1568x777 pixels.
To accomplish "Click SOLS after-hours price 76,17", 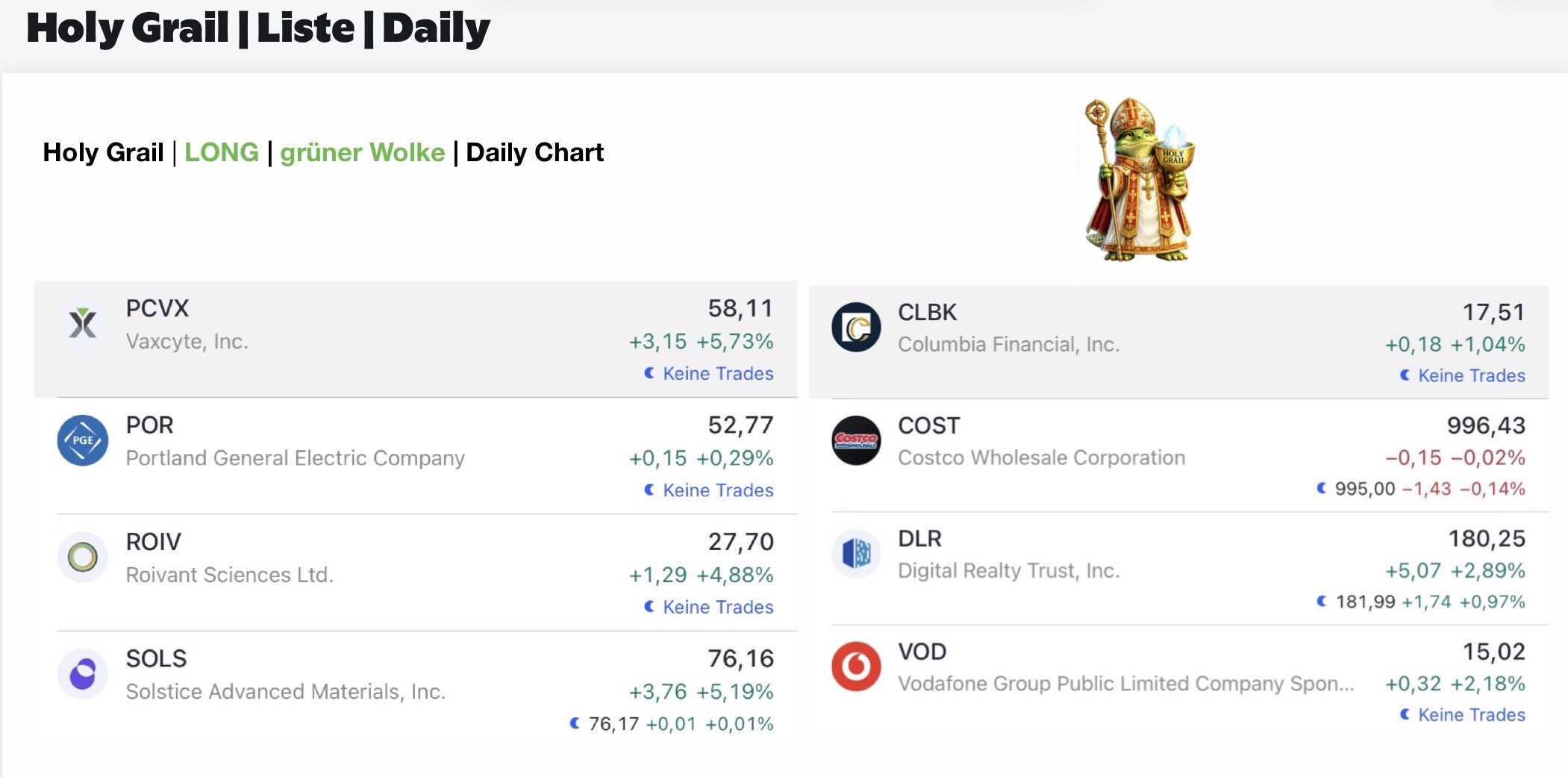I will pos(613,724).
